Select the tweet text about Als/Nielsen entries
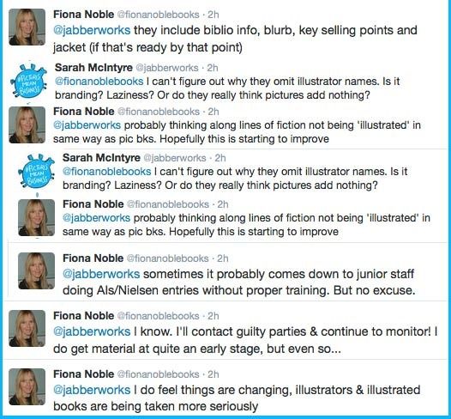The height and width of the screenshot is (419, 451). tap(239, 282)
